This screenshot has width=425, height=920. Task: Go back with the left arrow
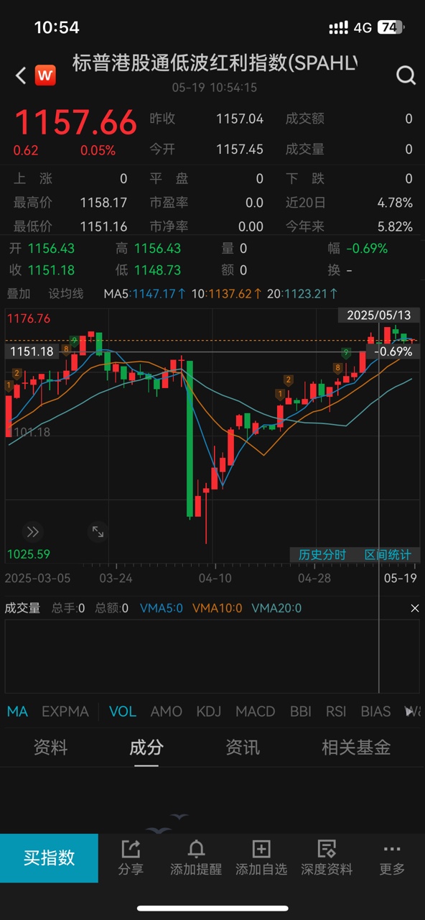tap(21, 75)
